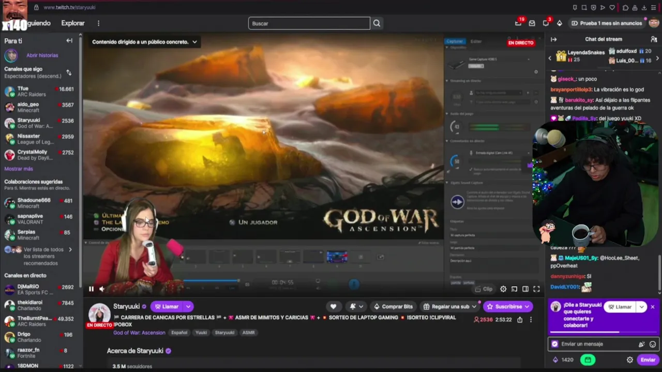Collapse the stream chat panel arrow
The image size is (662, 372).
click(x=554, y=39)
